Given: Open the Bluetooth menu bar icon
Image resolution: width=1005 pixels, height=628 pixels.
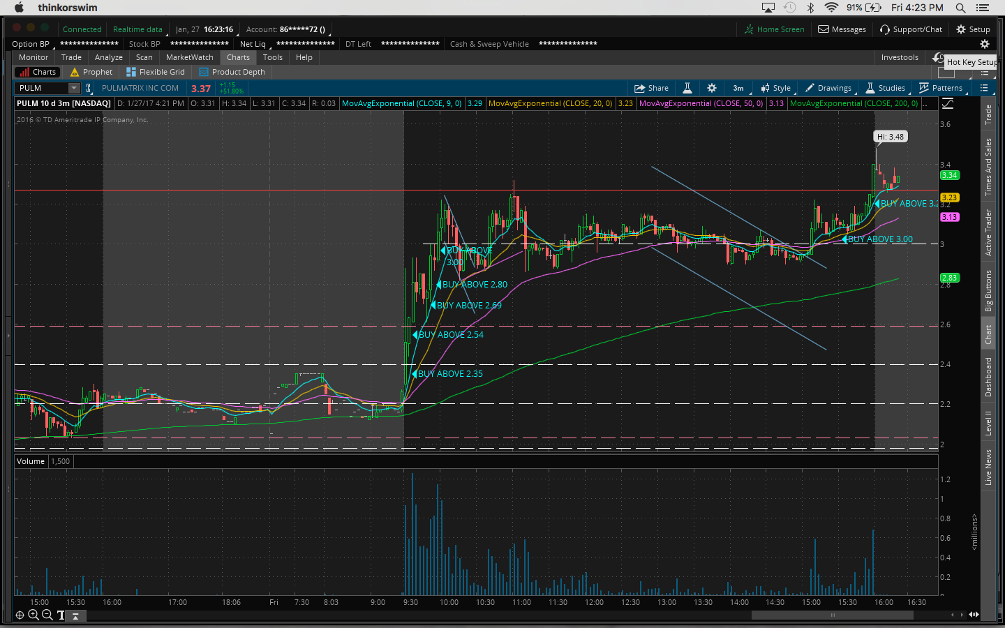Looking at the screenshot, I should point(811,8).
